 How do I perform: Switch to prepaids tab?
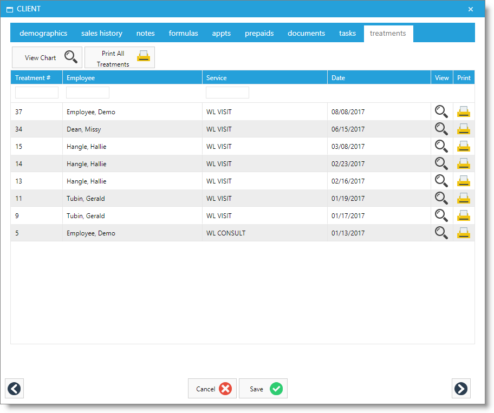point(259,33)
